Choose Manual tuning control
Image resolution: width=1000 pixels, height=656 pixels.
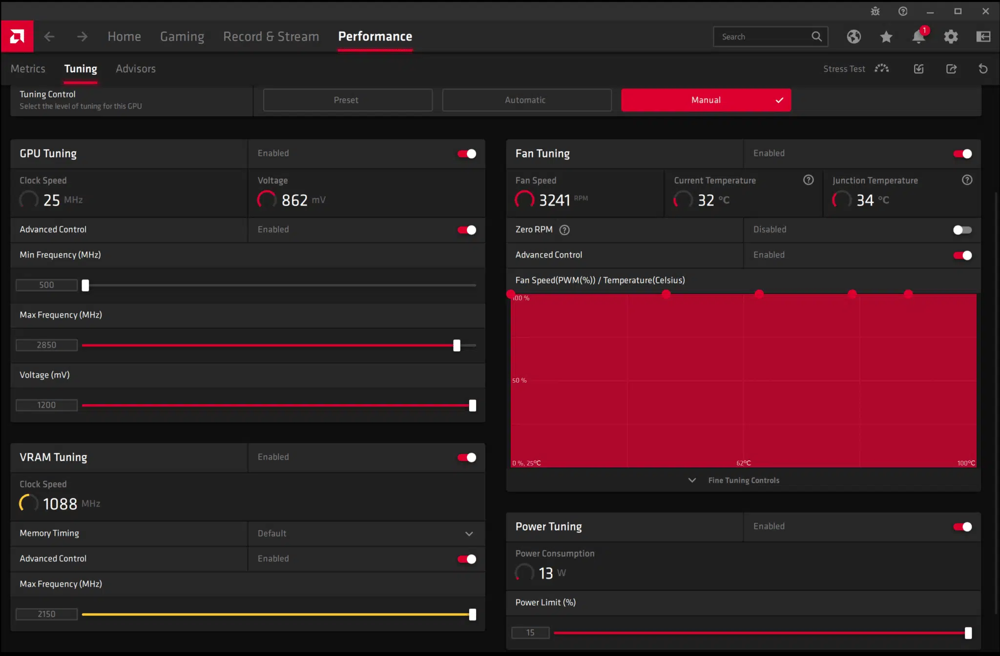click(x=706, y=100)
